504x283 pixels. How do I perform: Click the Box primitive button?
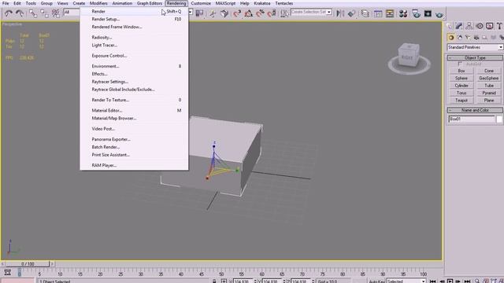pos(461,71)
